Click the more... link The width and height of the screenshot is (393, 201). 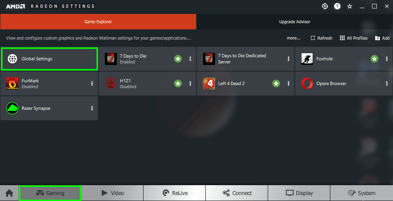click(x=294, y=38)
